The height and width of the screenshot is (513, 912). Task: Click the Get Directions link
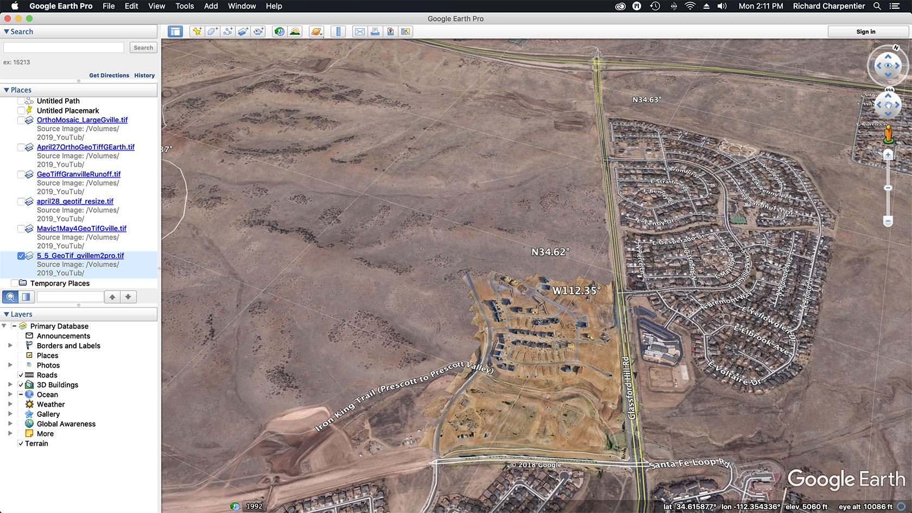click(x=109, y=75)
